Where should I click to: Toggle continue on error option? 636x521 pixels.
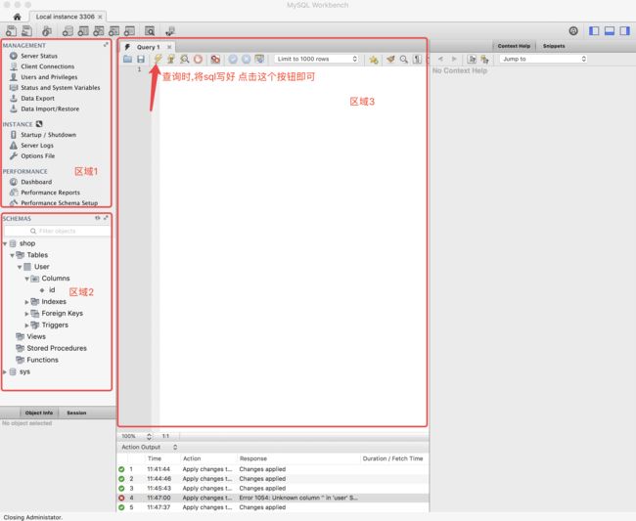pyautogui.click(x=215, y=60)
